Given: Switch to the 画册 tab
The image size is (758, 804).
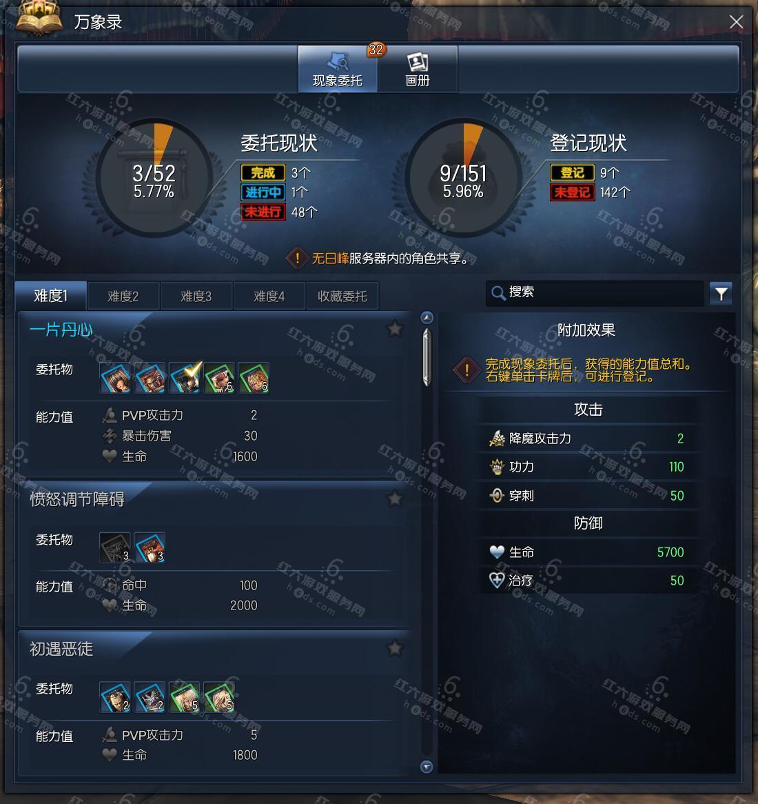Looking at the screenshot, I should (x=418, y=69).
